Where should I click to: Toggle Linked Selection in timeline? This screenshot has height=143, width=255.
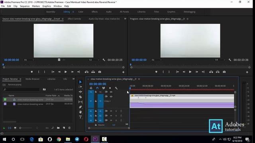[104, 88]
